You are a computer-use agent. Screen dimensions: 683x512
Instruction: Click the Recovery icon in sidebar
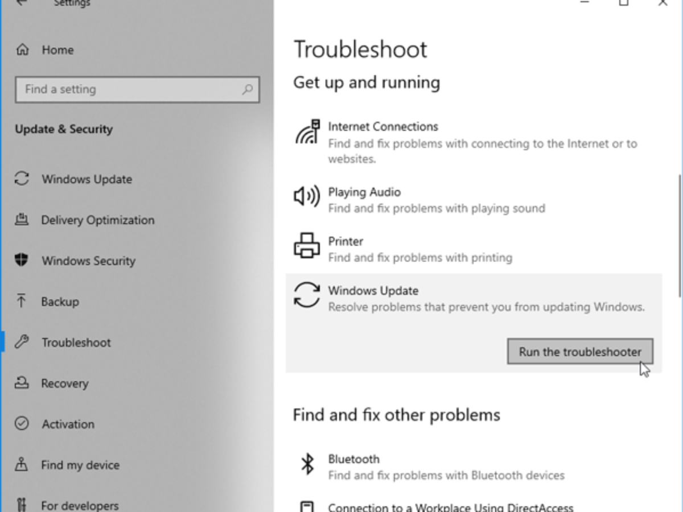point(22,383)
